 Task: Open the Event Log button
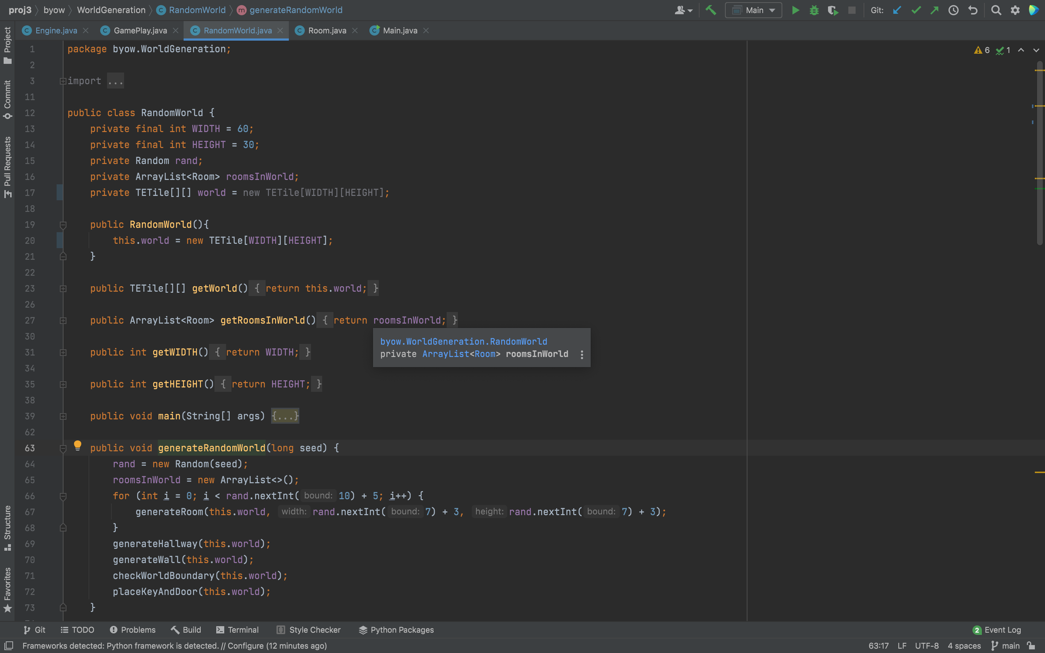click(x=997, y=630)
